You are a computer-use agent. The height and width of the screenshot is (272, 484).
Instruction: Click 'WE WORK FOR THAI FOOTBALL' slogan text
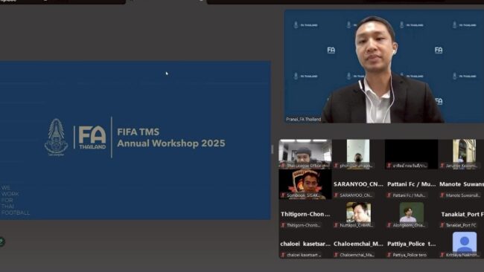pyautogui.click(x=16, y=200)
